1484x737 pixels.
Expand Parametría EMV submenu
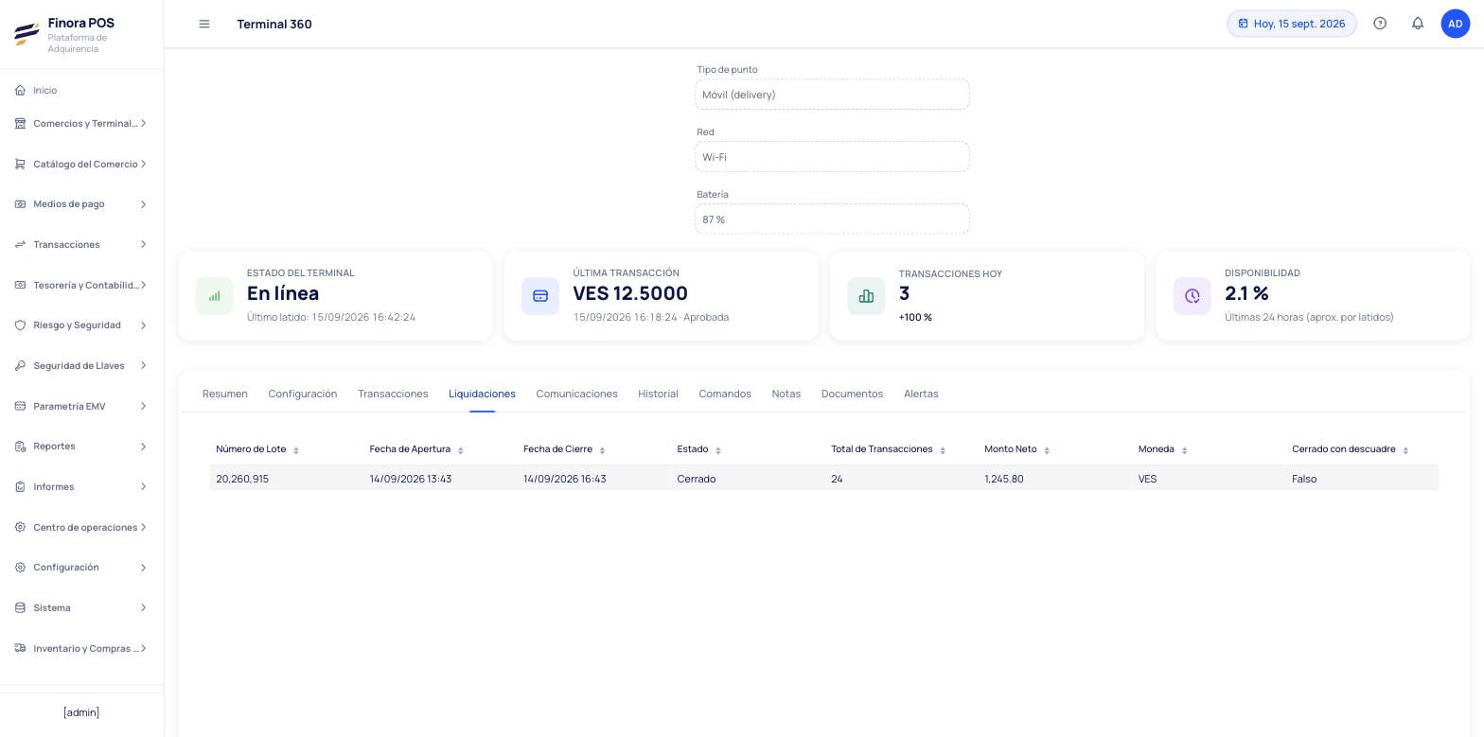pyautogui.click(x=81, y=406)
